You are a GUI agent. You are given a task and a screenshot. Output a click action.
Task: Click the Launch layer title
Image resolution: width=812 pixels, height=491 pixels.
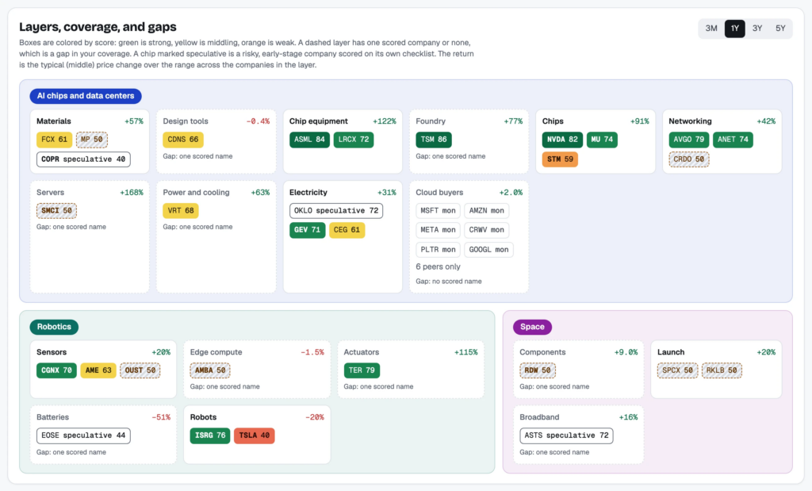click(x=671, y=352)
